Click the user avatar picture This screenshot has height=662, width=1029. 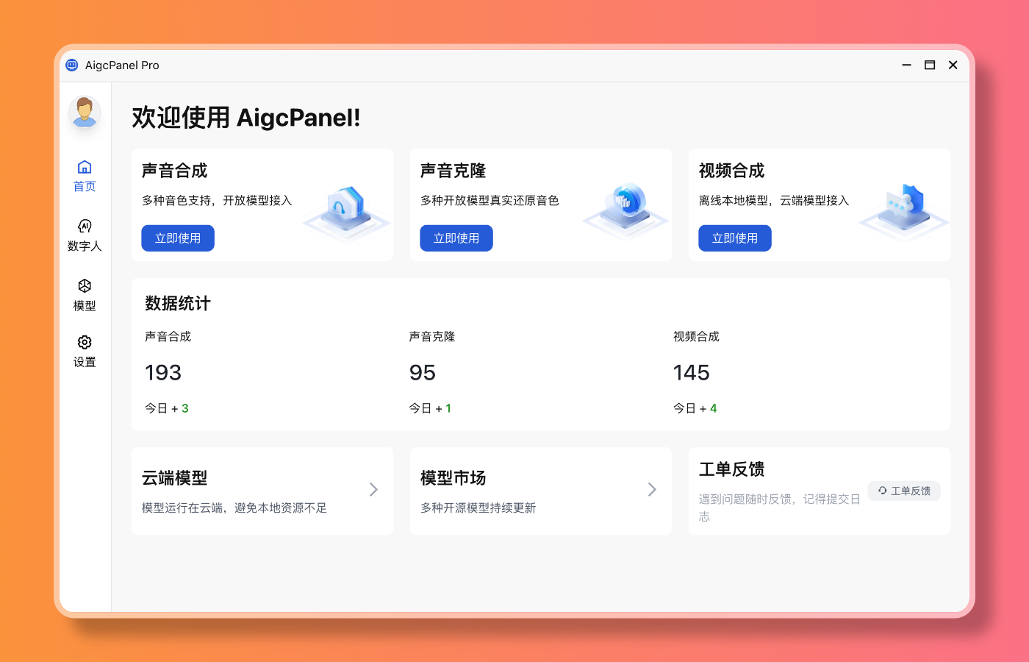[x=85, y=113]
